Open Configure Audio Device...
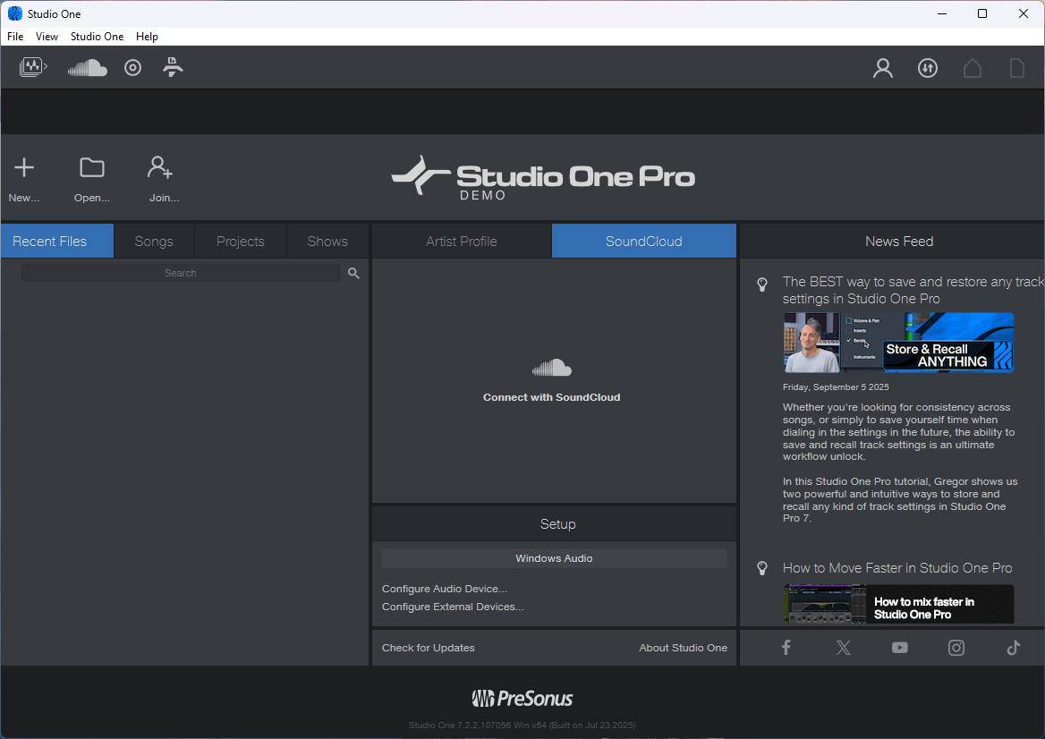 [x=445, y=589]
